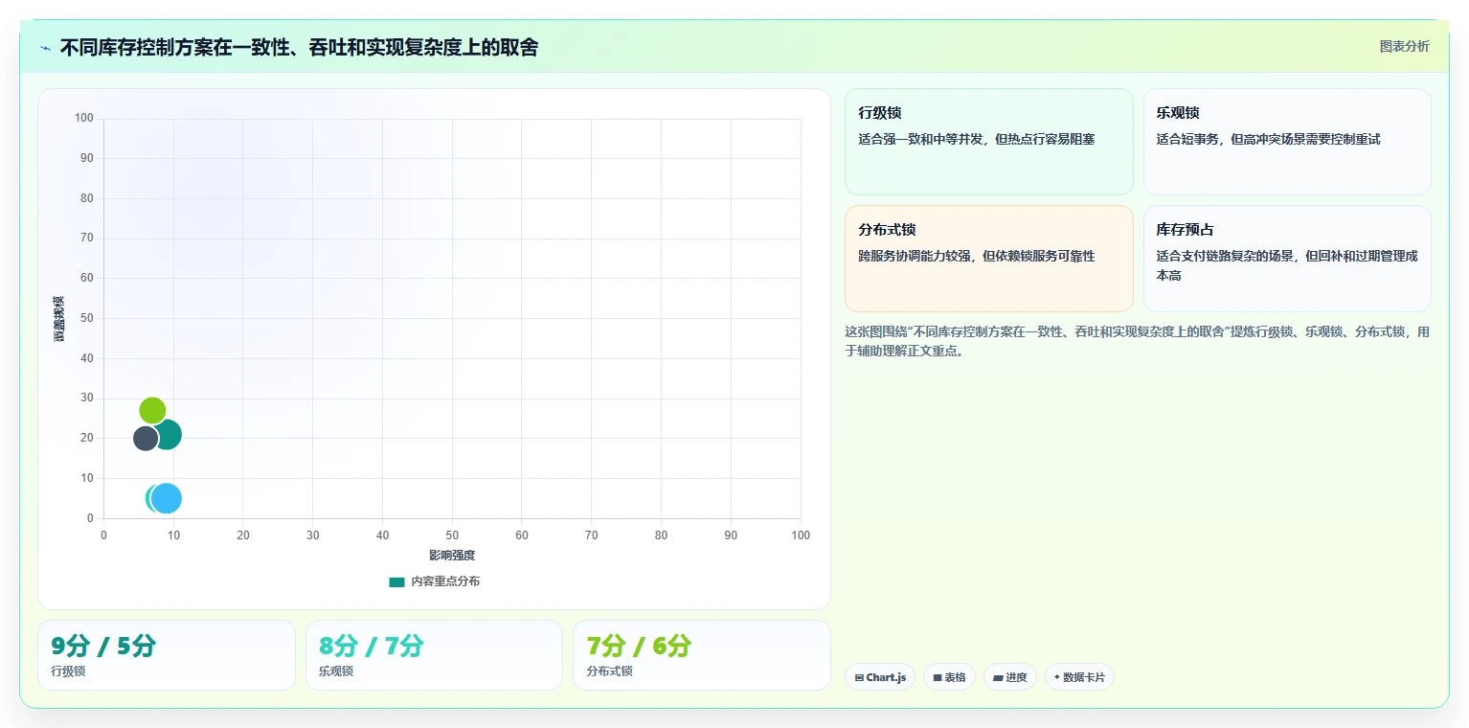Select the 9分 / 5分 行级锁 stat card
The height and width of the screenshot is (728, 1469).
[x=167, y=655]
